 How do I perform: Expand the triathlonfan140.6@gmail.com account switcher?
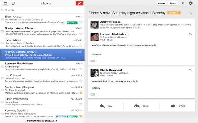[42, 121]
